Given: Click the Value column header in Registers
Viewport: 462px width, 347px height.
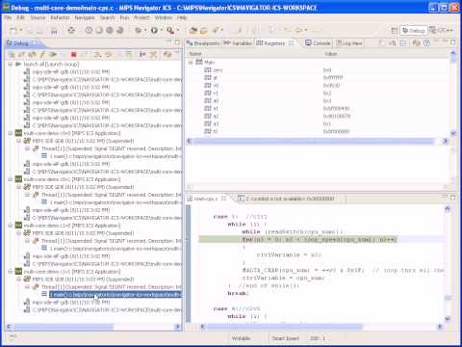Looking at the screenshot, I should tap(330, 54).
